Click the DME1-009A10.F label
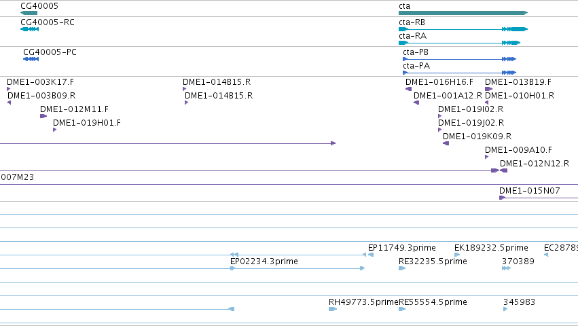The image size is (578, 326). [x=518, y=150]
